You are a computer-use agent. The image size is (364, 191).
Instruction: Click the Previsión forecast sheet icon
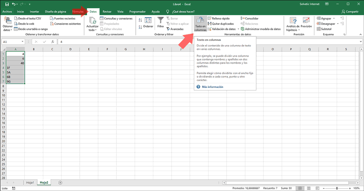pos(306,21)
